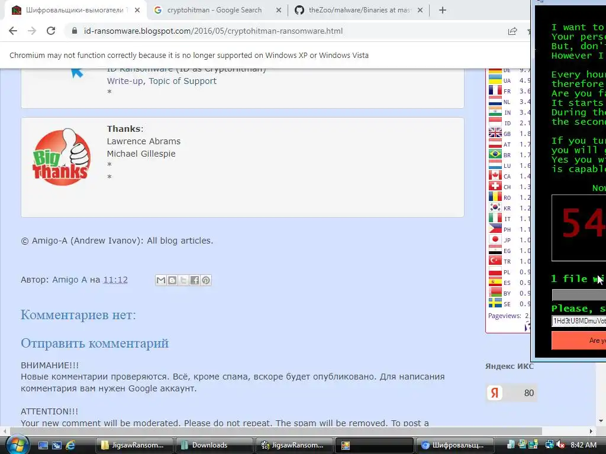606x454 pixels.
Task: Open the Downloads taskbar button
Action: click(x=214, y=445)
